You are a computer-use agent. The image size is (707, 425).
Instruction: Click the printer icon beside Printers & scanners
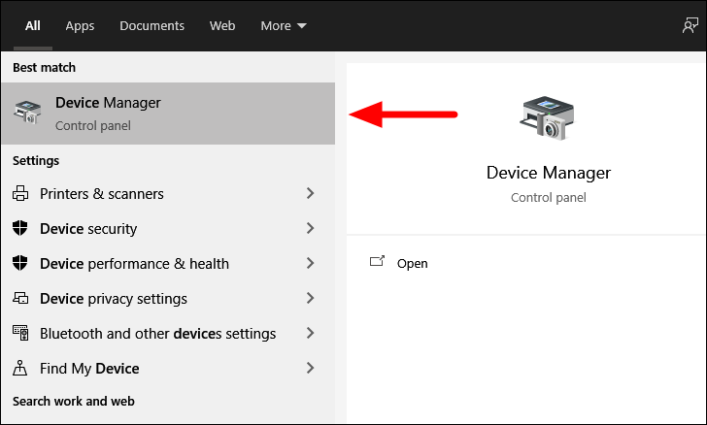pyautogui.click(x=20, y=193)
